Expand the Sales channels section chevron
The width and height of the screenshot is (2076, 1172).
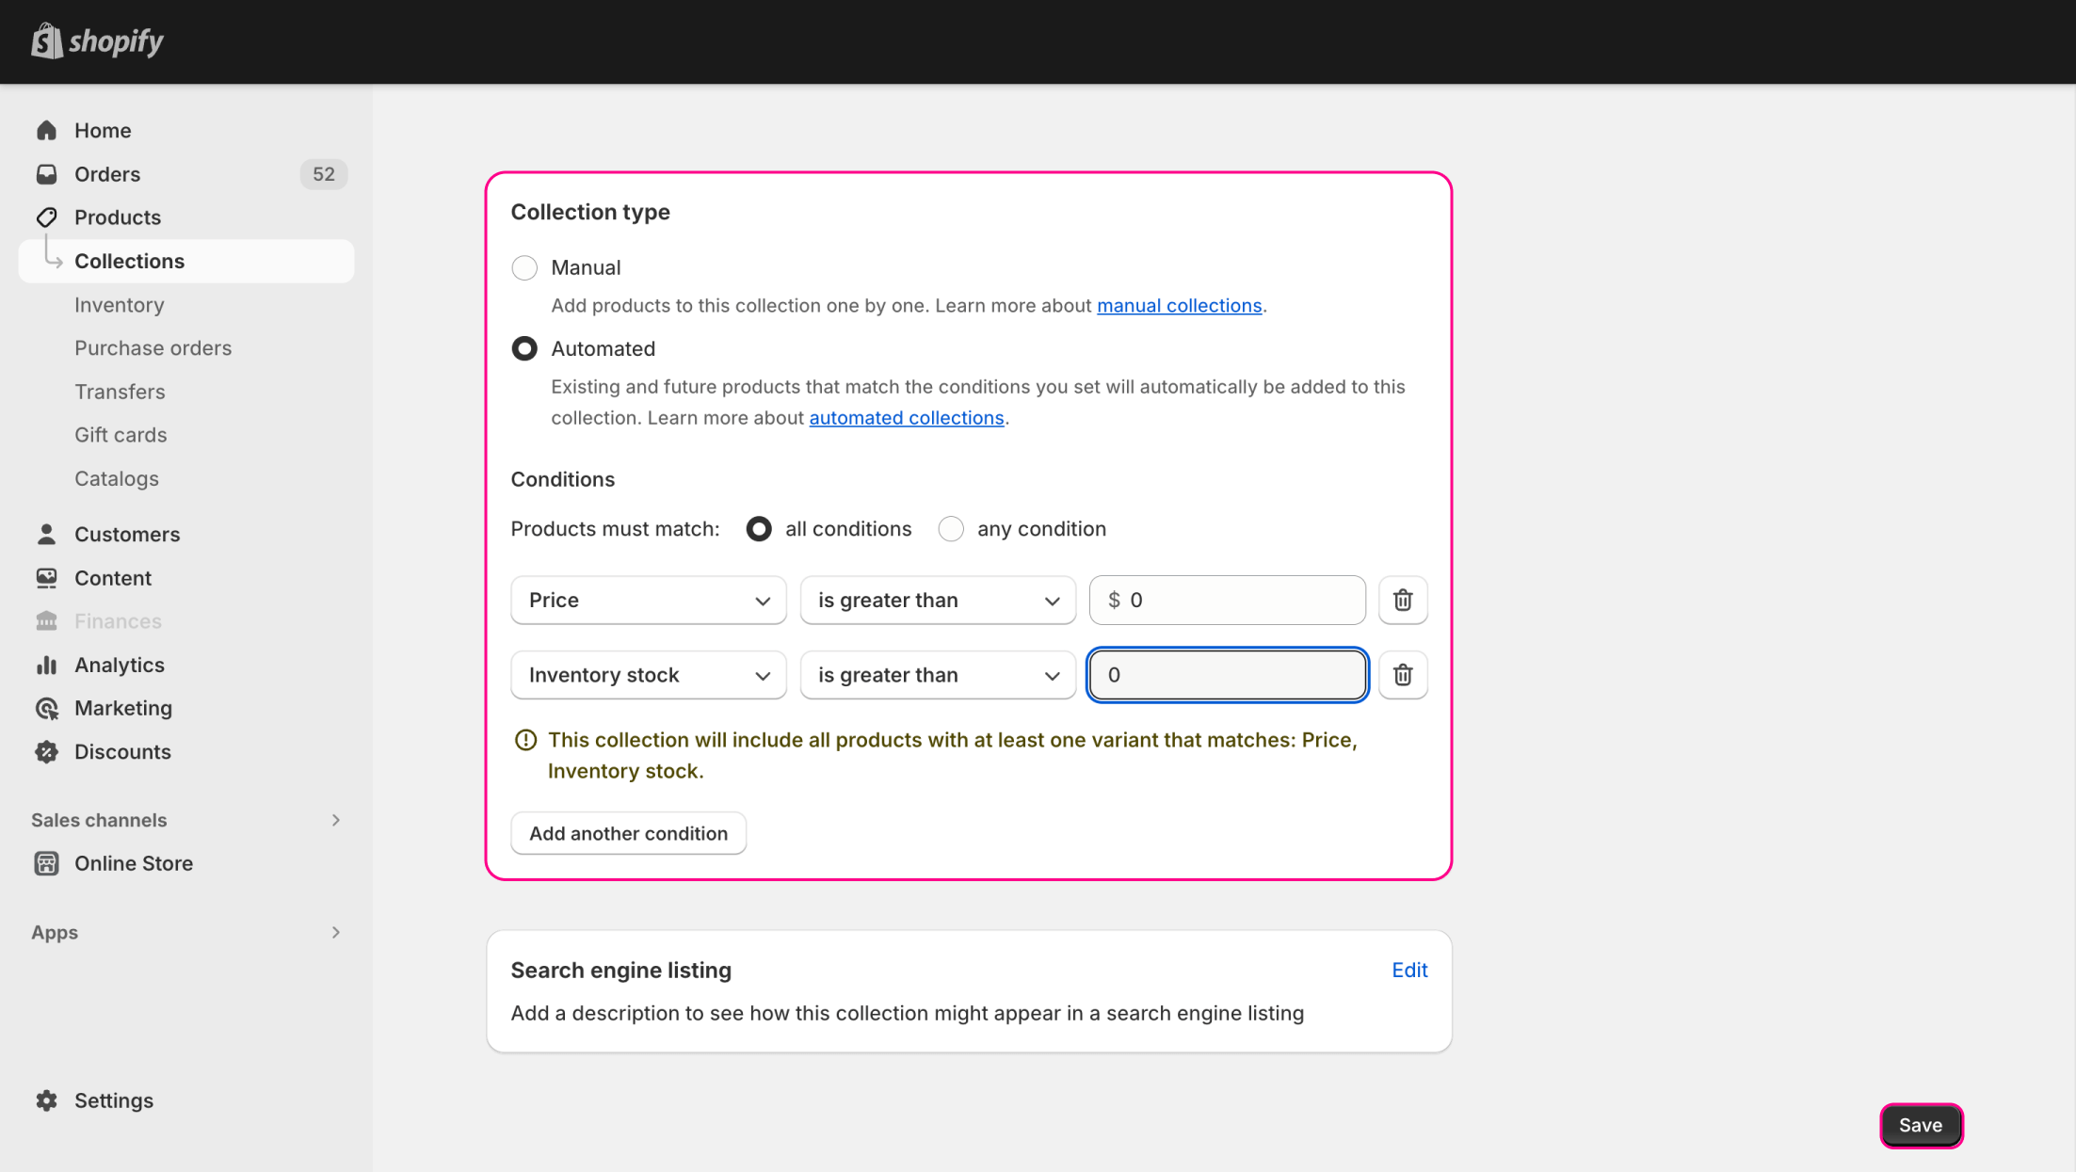tap(336, 820)
